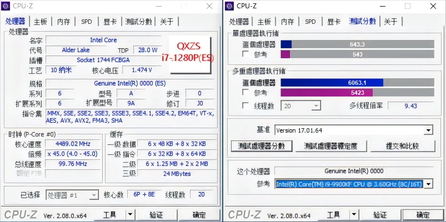Screen dimensions: 446x222
Task: Click the 验证 button in the right window
Action: point(380,215)
